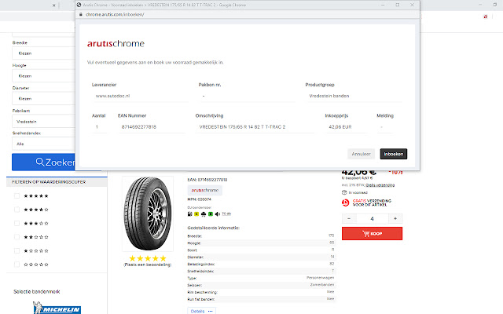Click Plaats een beoordeling link
The height and width of the screenshot is (314, 503).
tap(148, 265)
